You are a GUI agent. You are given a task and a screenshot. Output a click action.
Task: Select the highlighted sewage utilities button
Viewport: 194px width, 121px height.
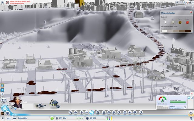[x=92, y=112]
